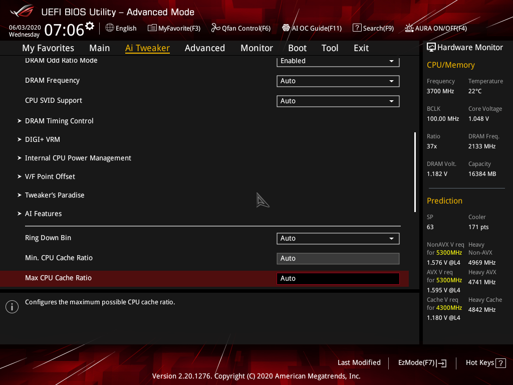Click the Hardware Monitor panel icon
The width and height of the screenshot is (513, 385).
(431, 47)
